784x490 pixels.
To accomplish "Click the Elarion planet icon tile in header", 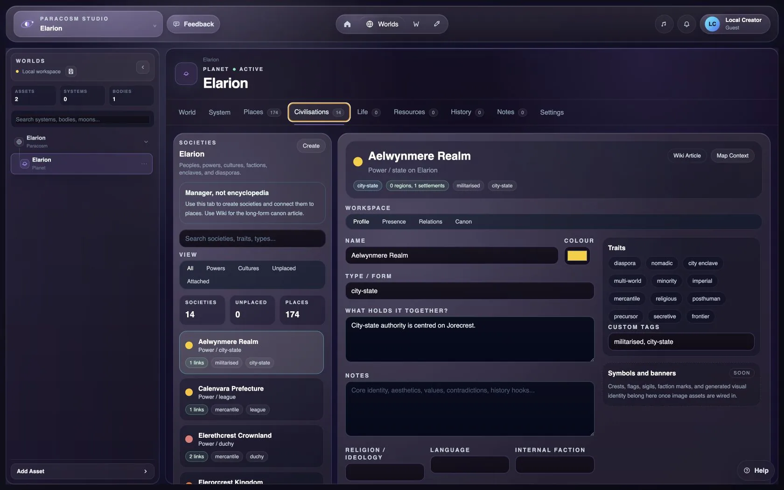I will (186, 74).
